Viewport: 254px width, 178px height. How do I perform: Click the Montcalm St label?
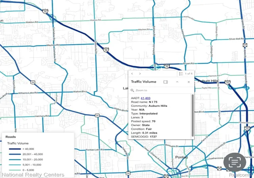[171, 146]
